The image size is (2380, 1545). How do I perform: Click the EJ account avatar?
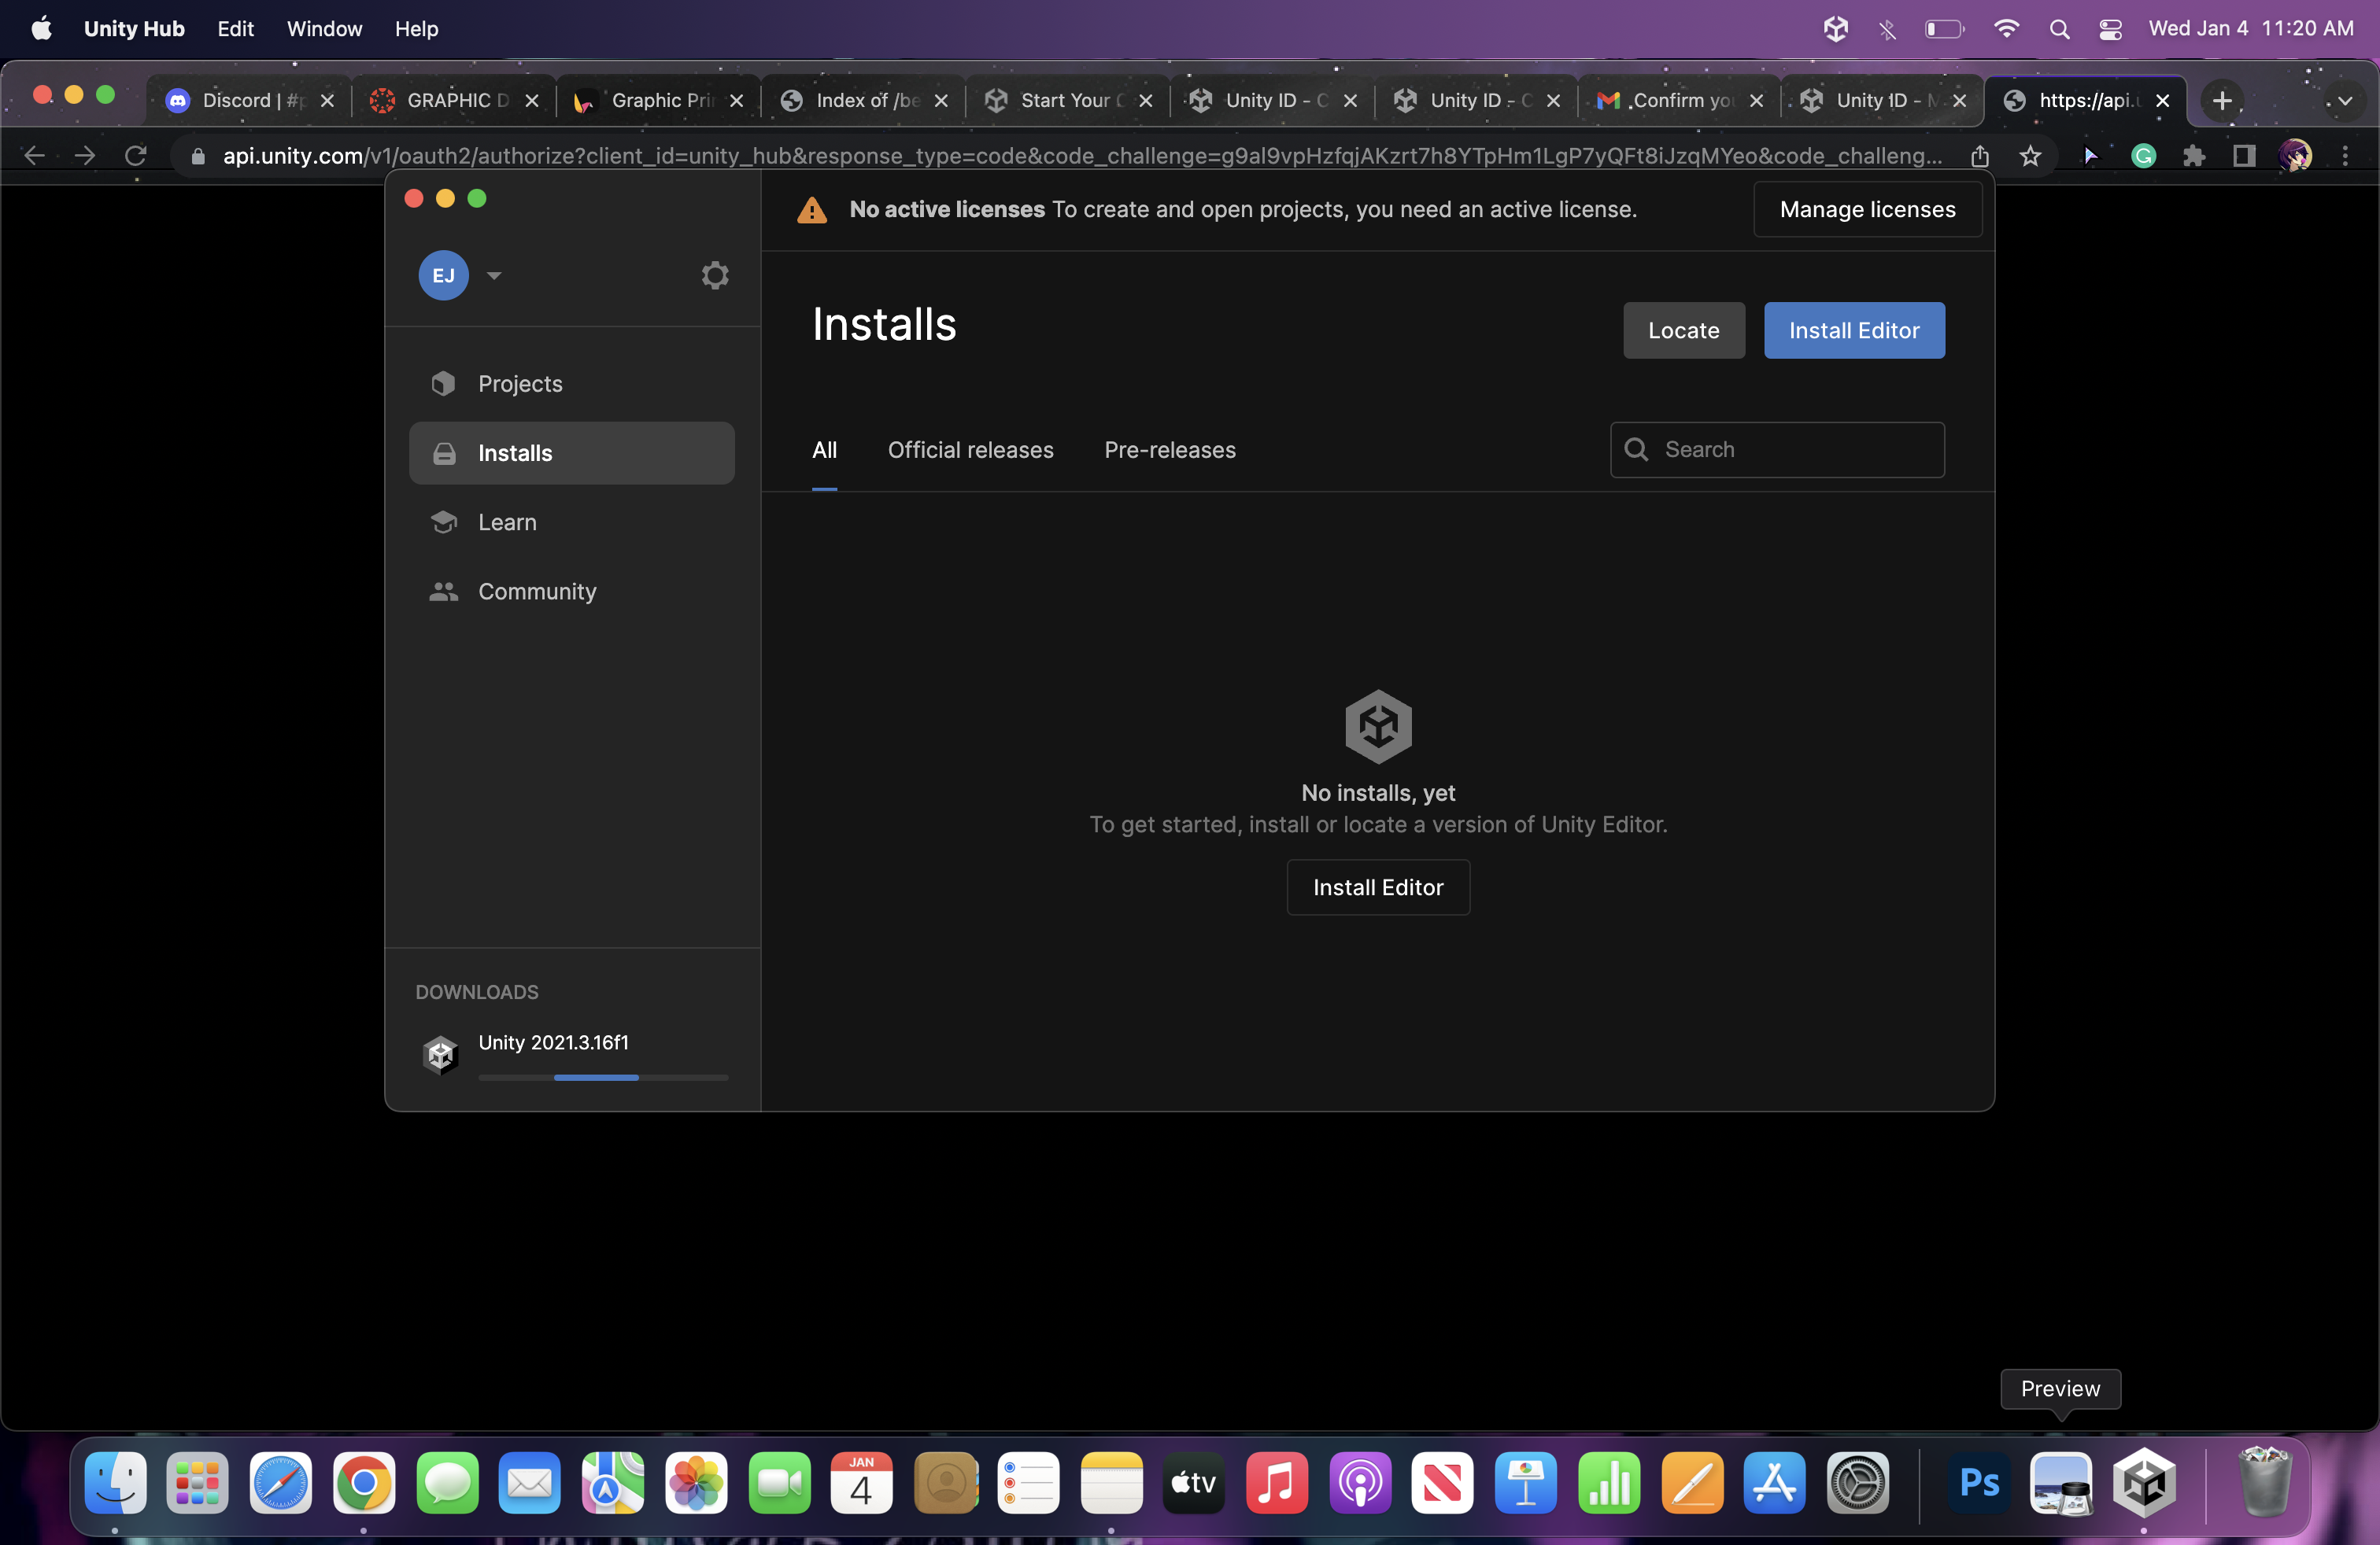pyautogui.click(x=443, y=275)
